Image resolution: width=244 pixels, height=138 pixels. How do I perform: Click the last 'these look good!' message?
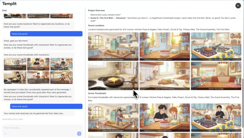[x=46, y=106]
